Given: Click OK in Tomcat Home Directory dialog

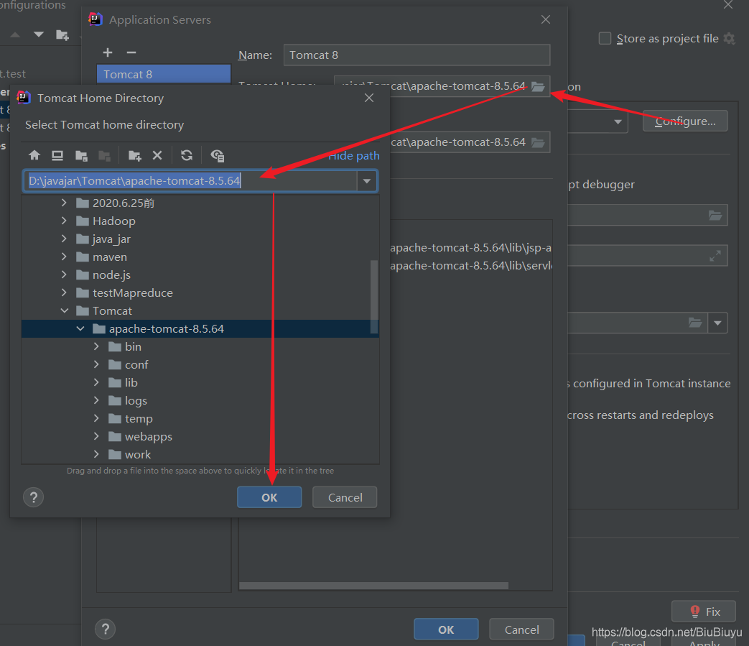Looking at the screenshot, I should [269, 497].
